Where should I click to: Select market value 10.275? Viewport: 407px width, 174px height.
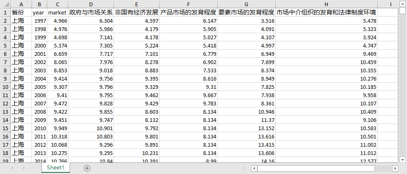58,153
